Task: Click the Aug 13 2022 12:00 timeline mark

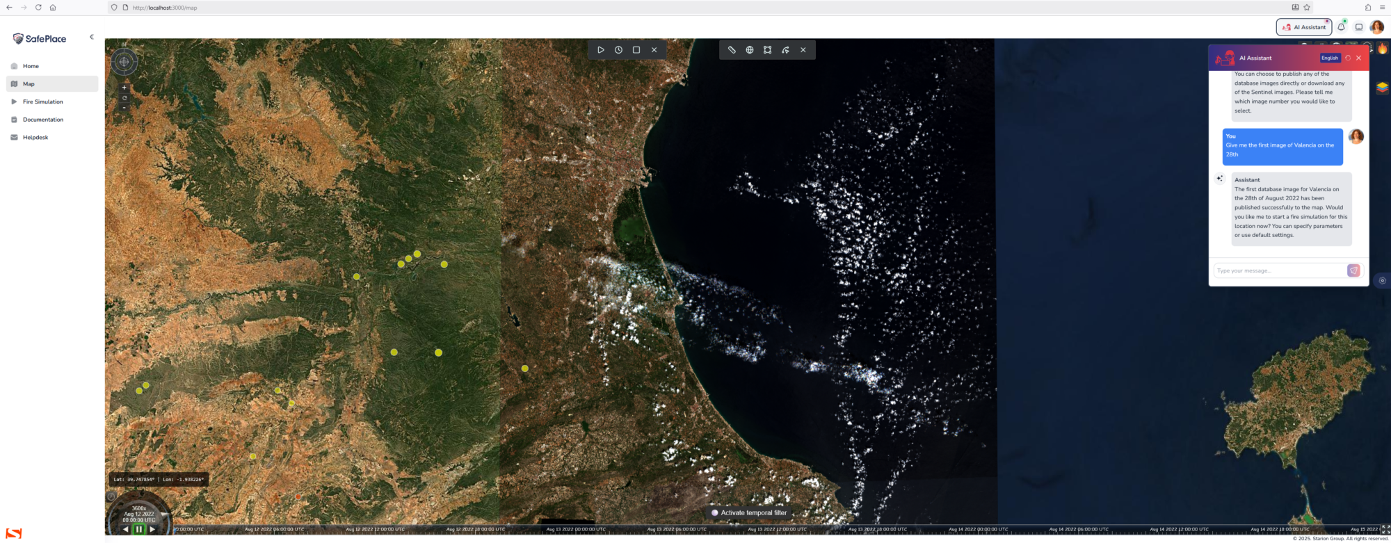Action: (x=777, y=529)
